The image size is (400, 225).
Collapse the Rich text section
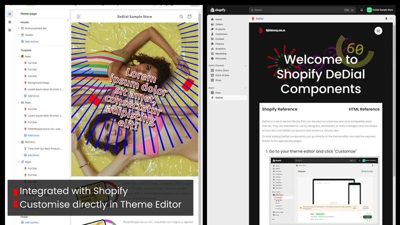[x=18, y=142]
